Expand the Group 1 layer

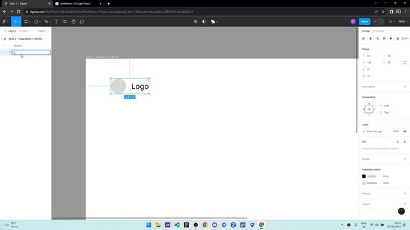[x=5, y=45]
